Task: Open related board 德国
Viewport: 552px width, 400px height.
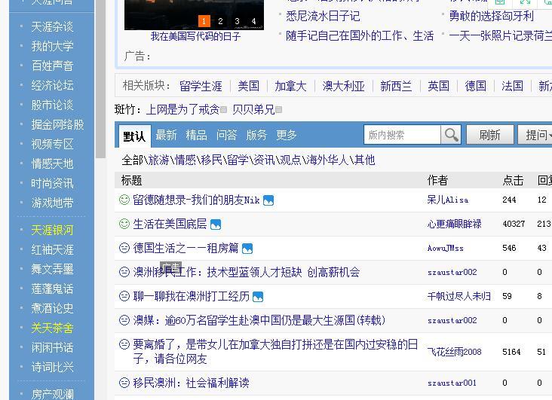Action: pyautogui.click(x=476, y=86)
